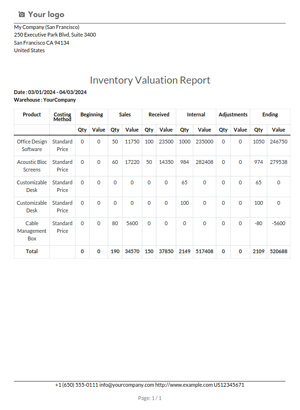Click the Warehouse : YourCompany line

point(45,100)
